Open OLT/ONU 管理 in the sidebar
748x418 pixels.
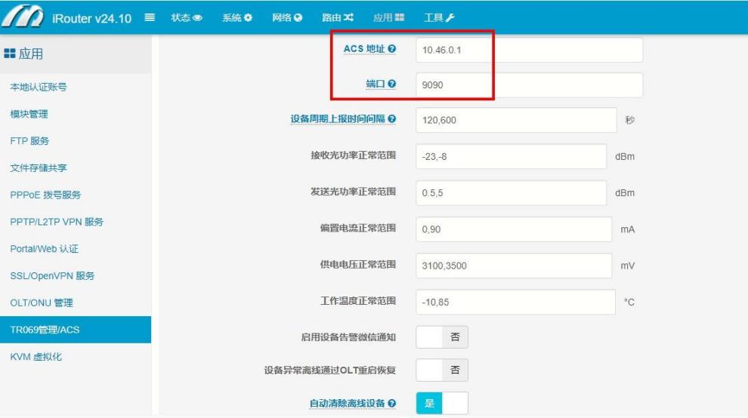point(42,303)
